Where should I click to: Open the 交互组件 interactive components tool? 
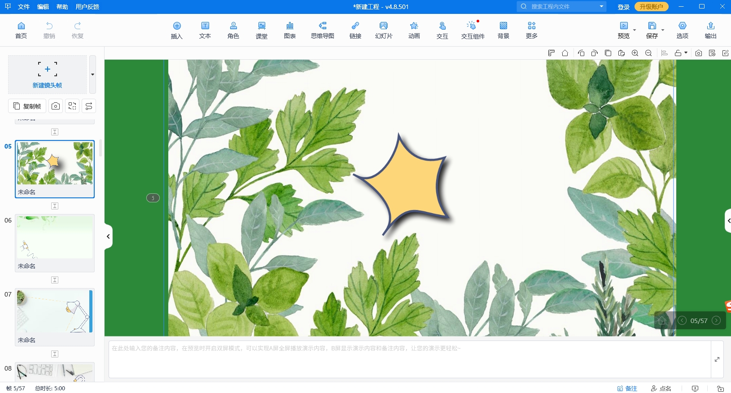coord(473,30)
